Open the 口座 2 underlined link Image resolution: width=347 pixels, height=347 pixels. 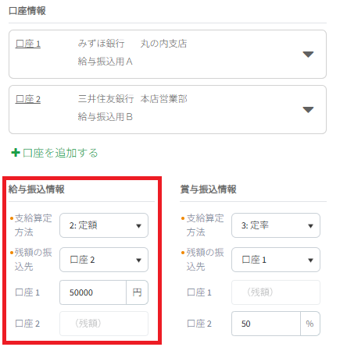coord(28,99)
